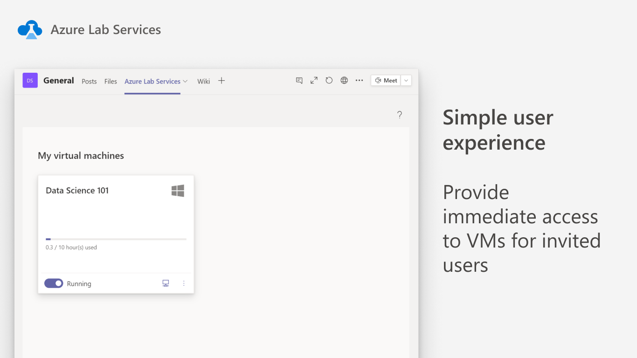Screen dimensions: 637x358
Task: Connect to the Data Science 101 VM
Action: coord(166,283)
